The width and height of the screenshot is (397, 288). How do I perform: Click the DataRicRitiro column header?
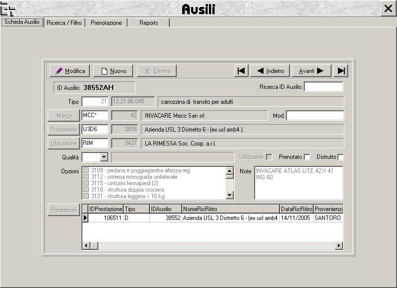coord(296,209)
